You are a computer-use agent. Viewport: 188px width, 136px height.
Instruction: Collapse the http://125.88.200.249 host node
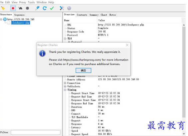click(1, 19)
